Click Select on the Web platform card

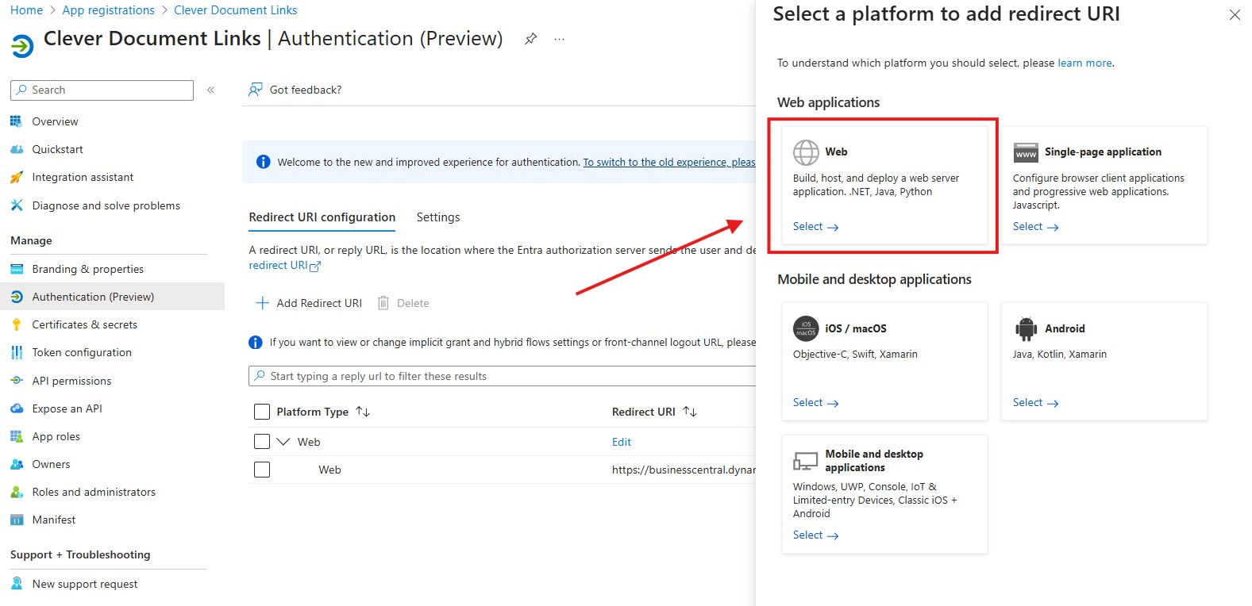pos(815,227)
